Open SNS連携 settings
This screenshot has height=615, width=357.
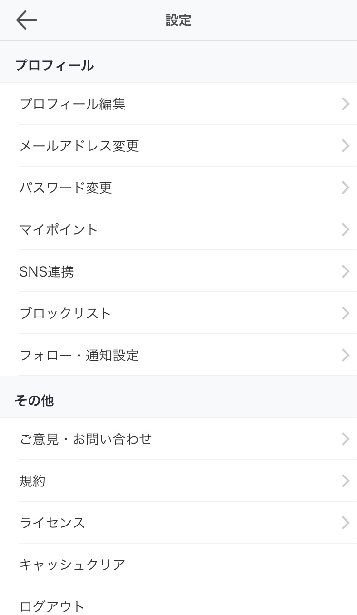point(47,271)
